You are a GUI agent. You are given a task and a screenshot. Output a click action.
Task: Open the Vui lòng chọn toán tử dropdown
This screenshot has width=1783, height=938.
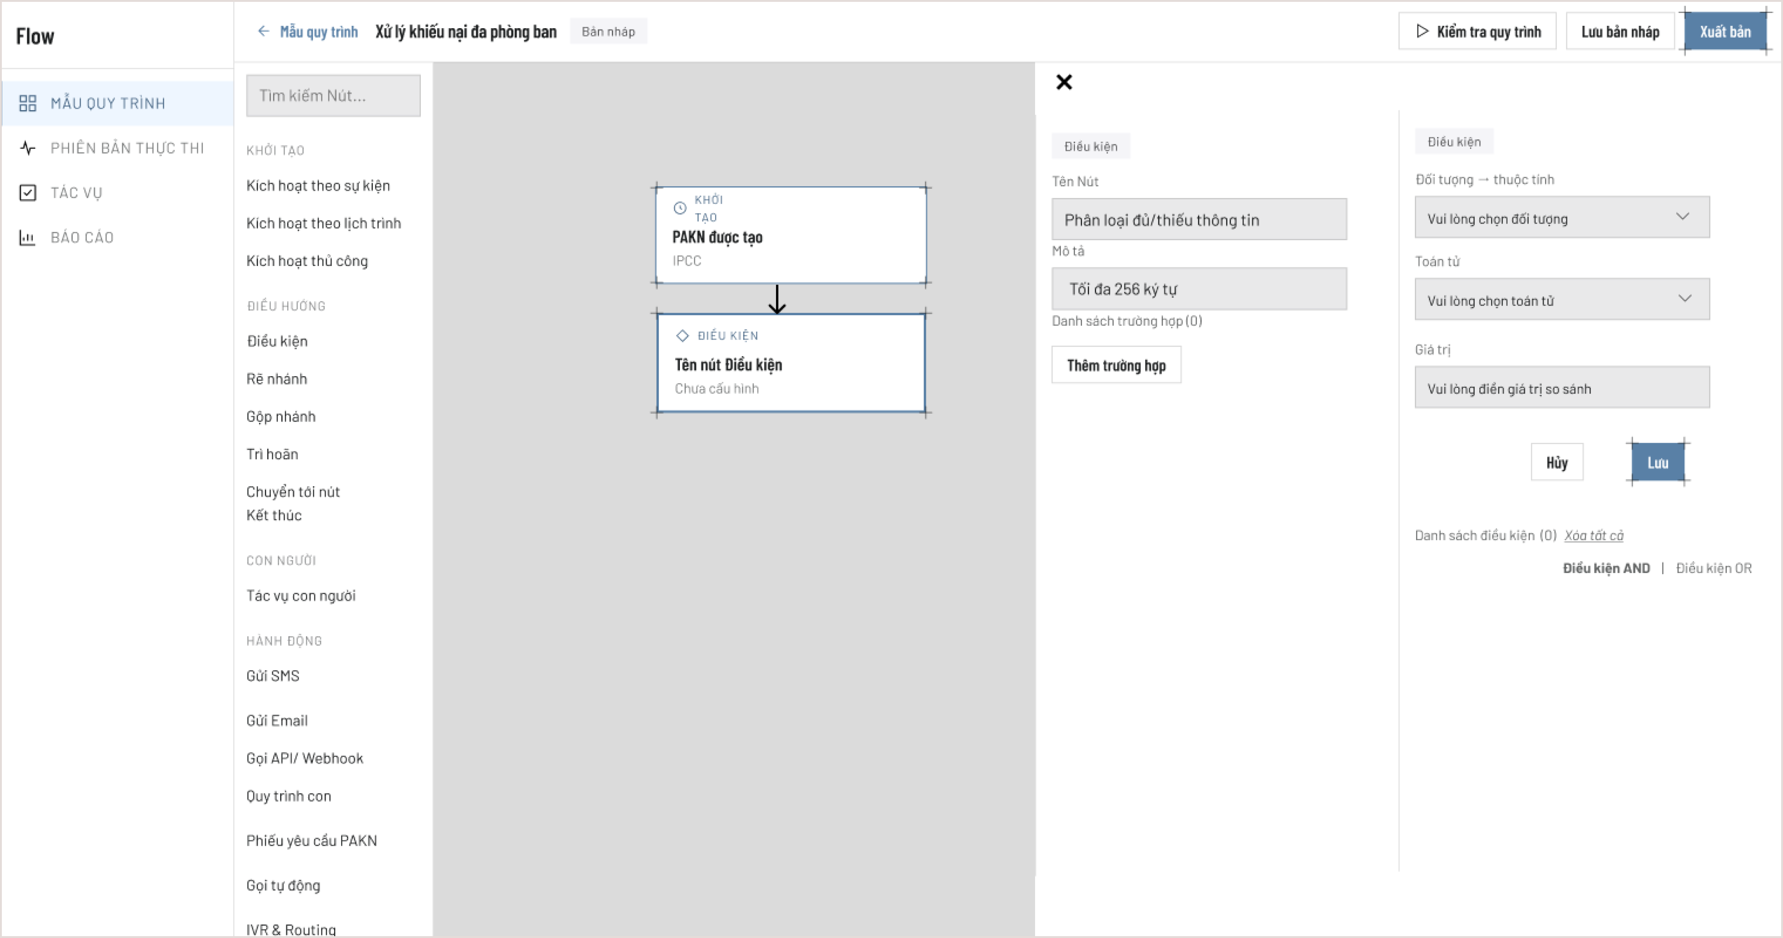pos(1562,299)
